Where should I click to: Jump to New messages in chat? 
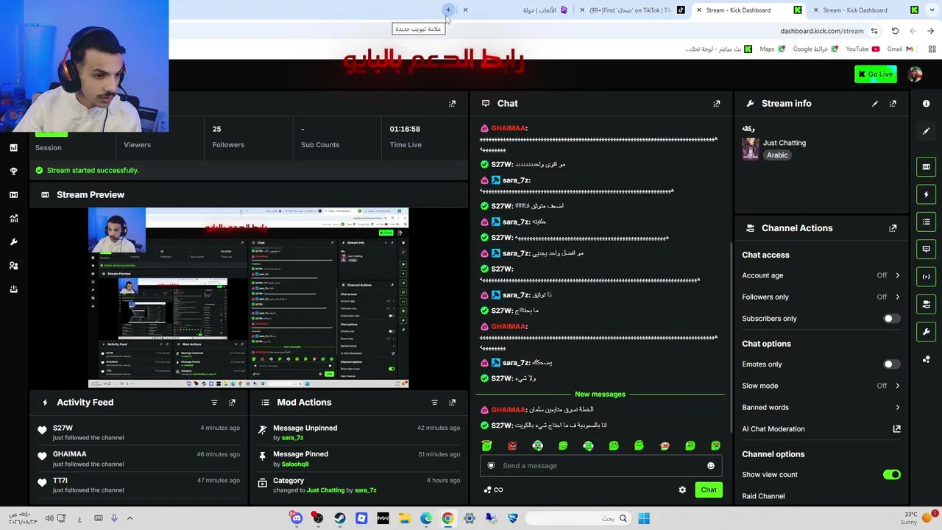[600, 395]
